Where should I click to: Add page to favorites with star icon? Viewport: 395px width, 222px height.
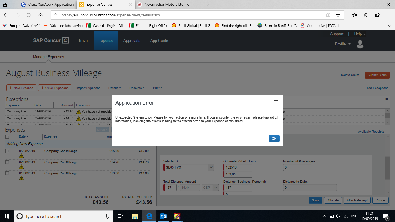coord(338,15)
